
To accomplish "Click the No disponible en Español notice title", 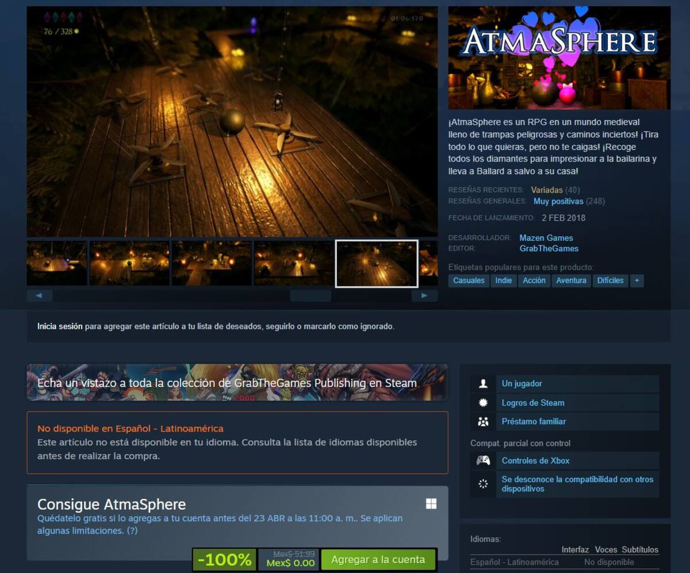I will [x=131, y=429].
